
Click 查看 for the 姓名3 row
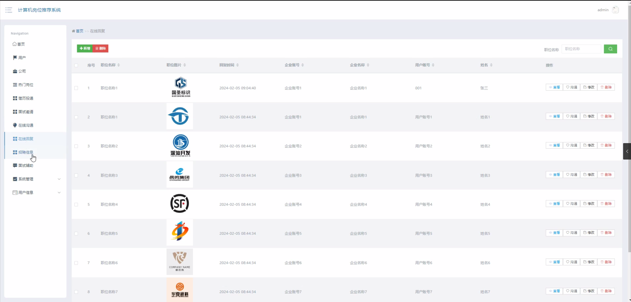point(554,175)
